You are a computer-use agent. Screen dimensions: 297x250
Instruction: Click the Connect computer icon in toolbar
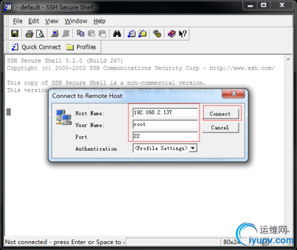coord(55,33)
